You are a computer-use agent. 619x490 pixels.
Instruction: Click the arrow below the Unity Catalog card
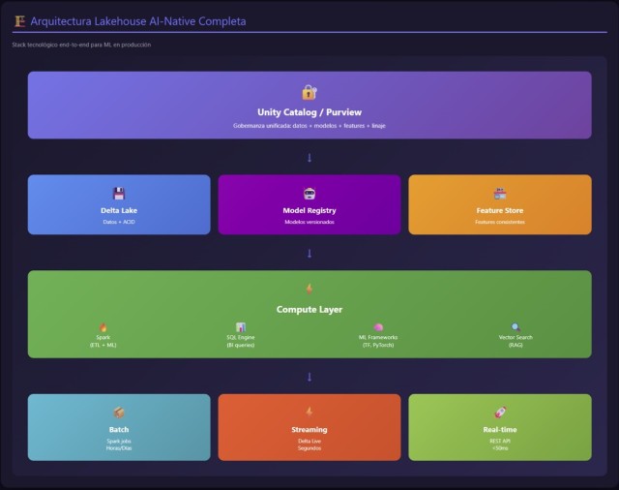(309, 157)
